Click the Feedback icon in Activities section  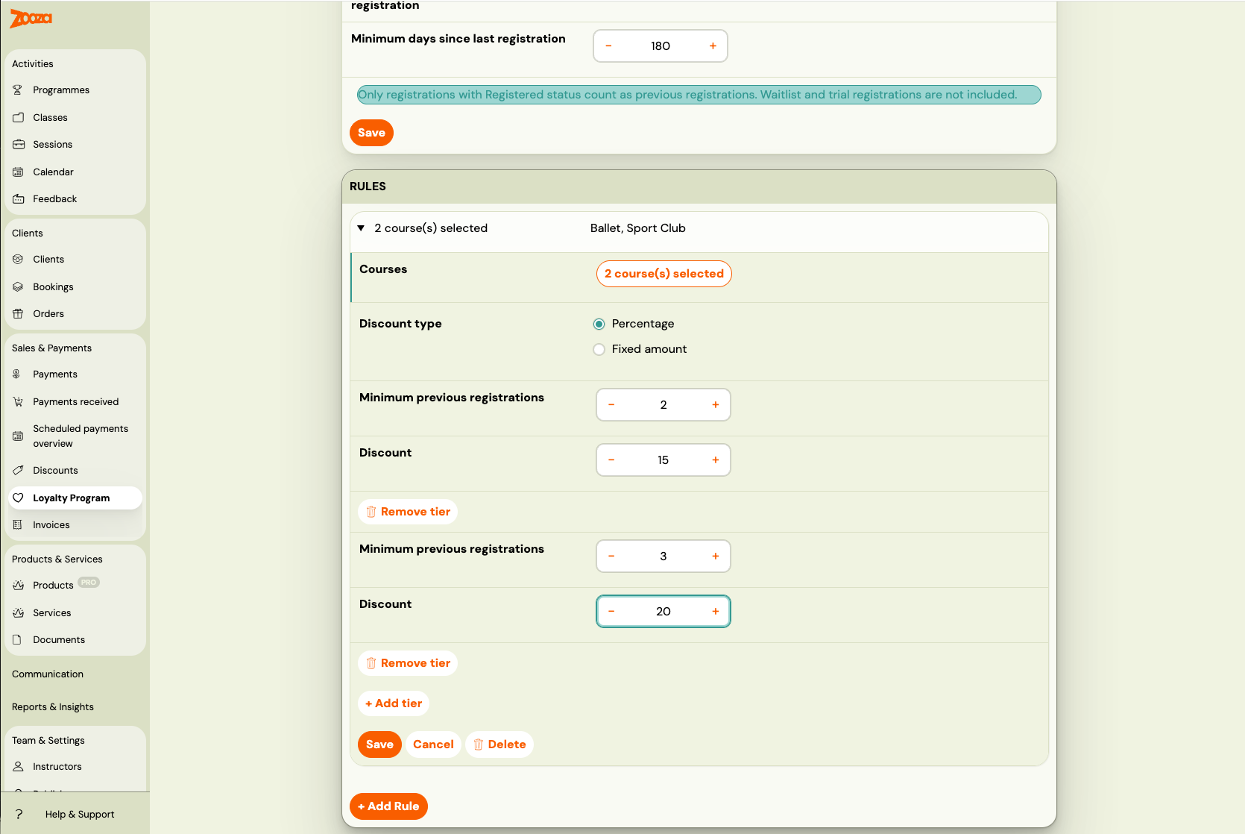click(19, 198)
